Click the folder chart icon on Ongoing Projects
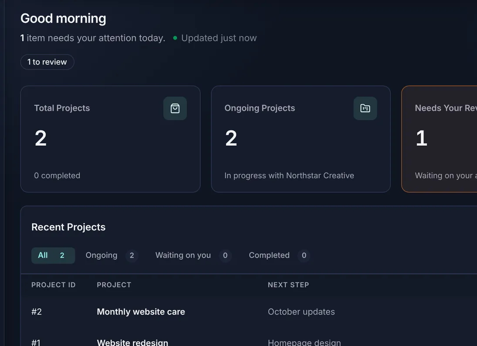The height and width of the screenshot is (346, 477). 365,108
